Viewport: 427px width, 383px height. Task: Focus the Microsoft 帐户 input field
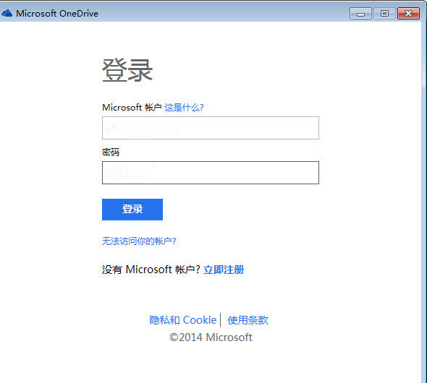[x=211, y=128]
